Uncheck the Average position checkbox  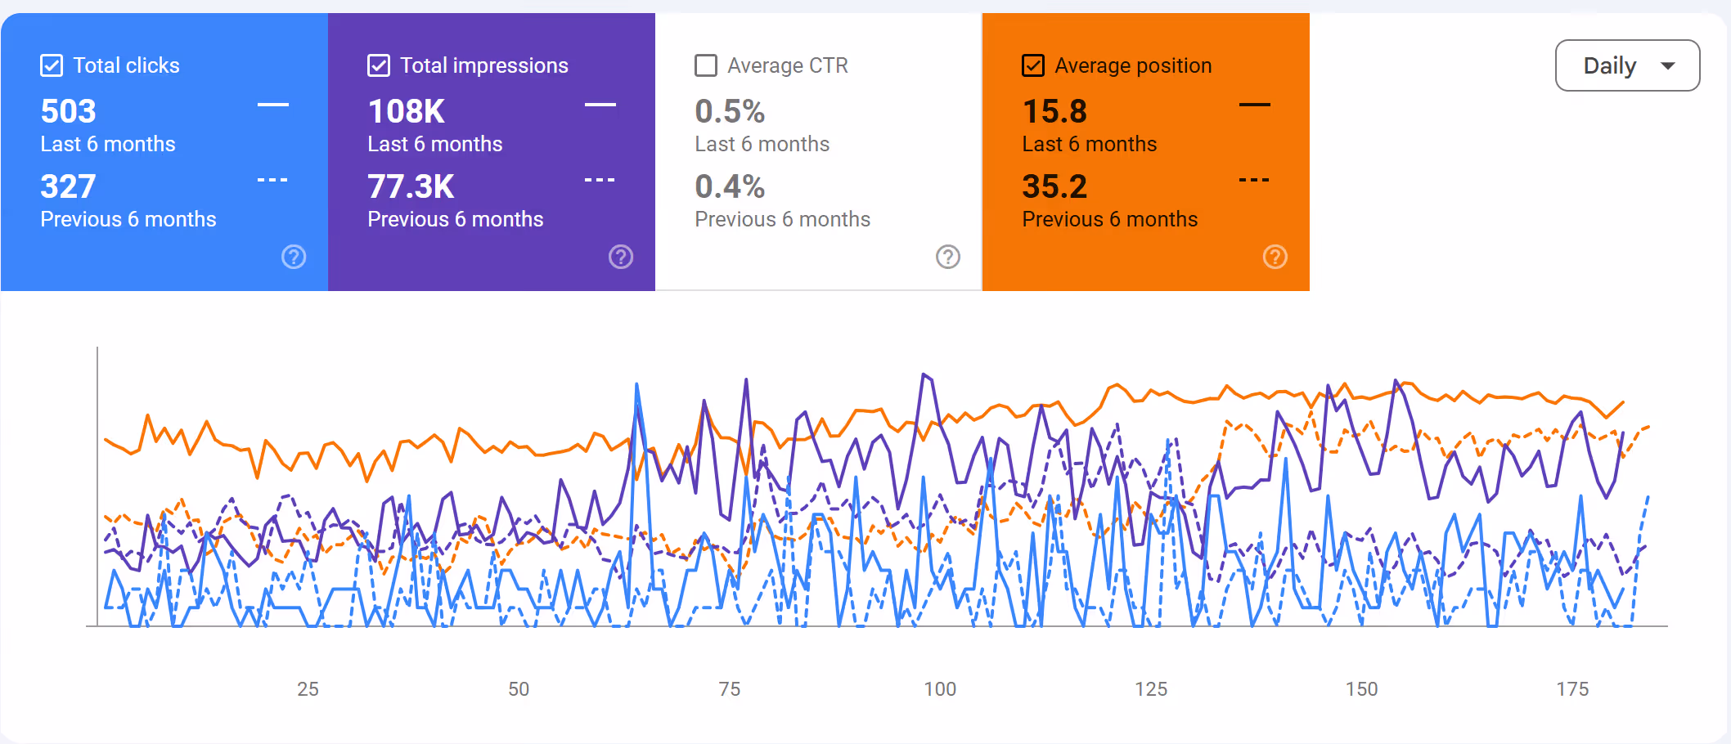tap(1033, 65)
